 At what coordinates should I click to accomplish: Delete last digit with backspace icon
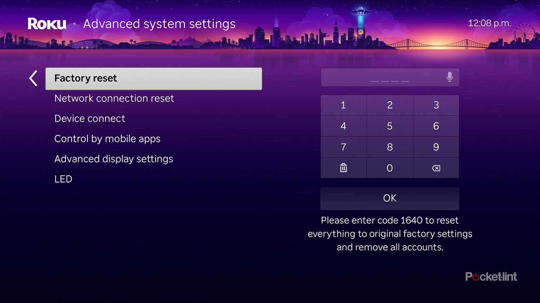coord(436,168)
